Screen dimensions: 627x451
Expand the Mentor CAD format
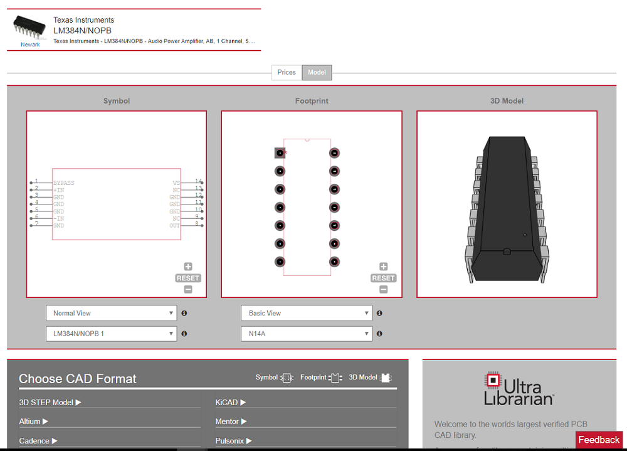pos(231,422)
